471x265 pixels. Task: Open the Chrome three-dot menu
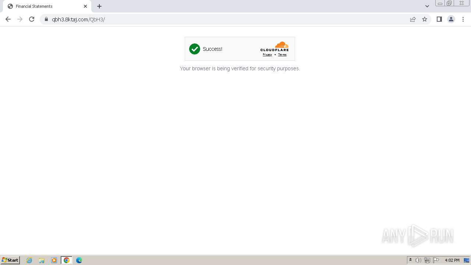tap(463, 19)
